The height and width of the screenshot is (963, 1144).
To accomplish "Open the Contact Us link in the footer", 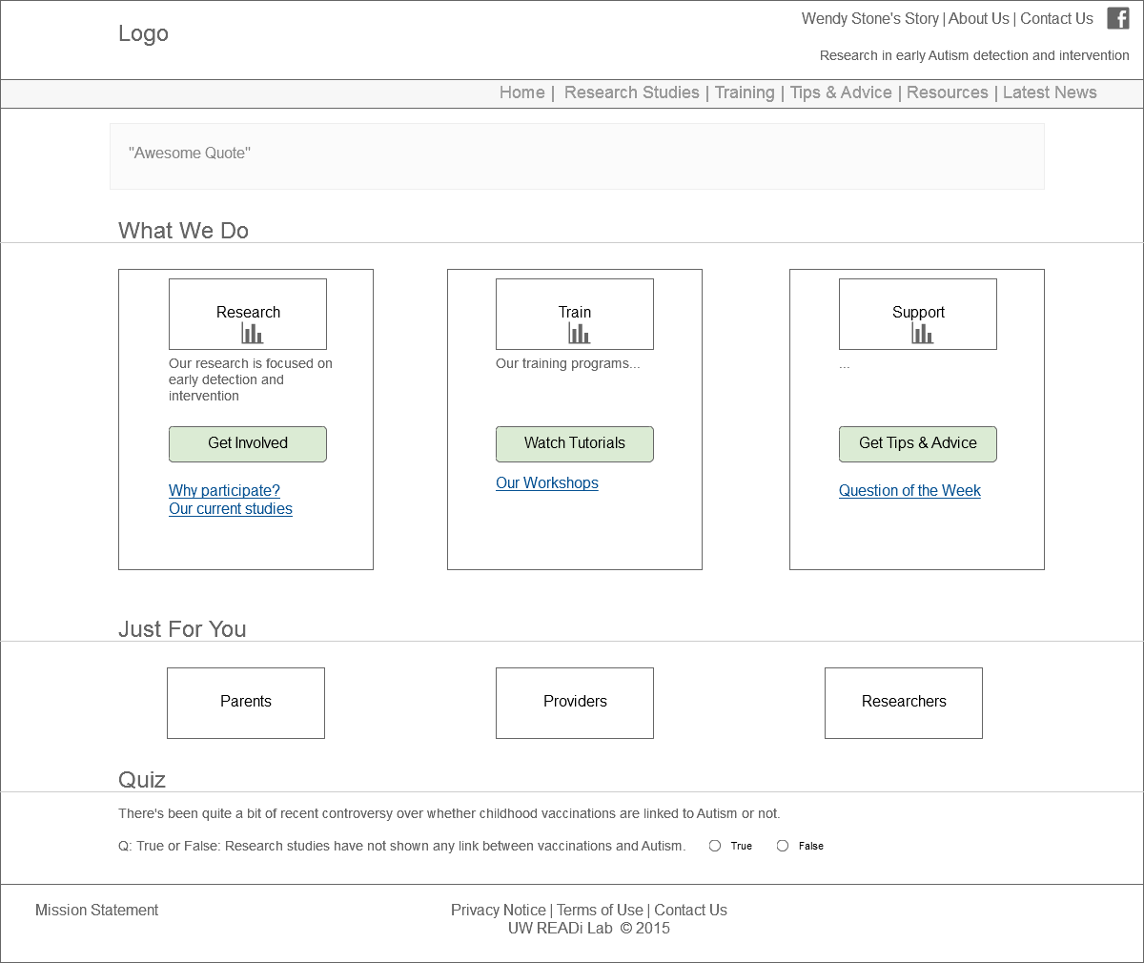I will tap(691, 911).
